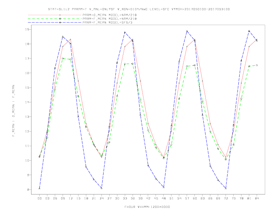280x216 pixels.
Task: Select legend entry PARM=F_MEAN MODEL=GFS/3
Action: (x=107, y=23)
